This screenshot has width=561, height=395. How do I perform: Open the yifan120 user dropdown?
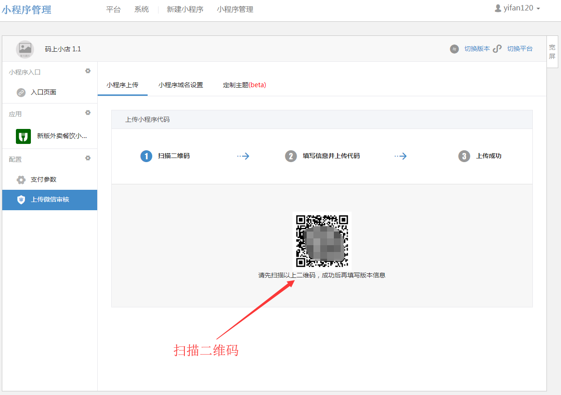(x=517, y=8)
